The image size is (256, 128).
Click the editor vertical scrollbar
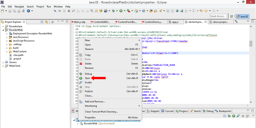251,44
